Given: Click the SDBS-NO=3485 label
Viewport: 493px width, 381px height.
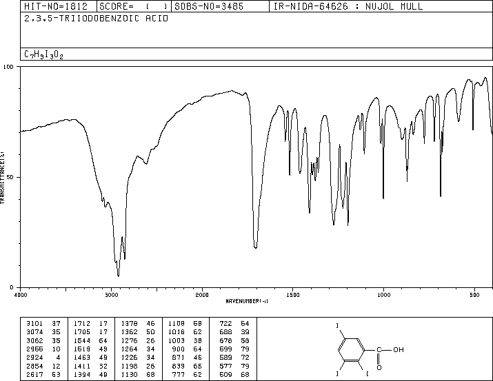Looking at the screenshot, I should coord(209,6).
